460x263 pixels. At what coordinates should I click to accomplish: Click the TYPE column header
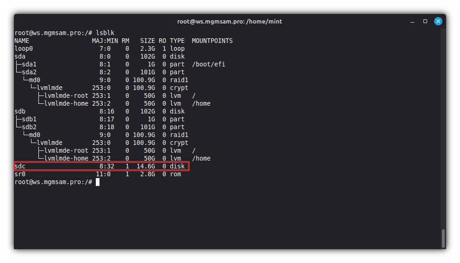[x=177, y=41]
